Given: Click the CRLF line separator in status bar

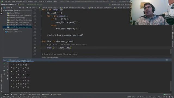Looking at the screenshot, I should [x=134, y=97].
